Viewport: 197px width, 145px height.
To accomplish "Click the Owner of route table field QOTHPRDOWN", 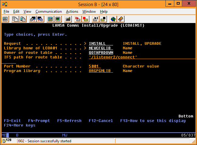I will (x=101, y=53).
